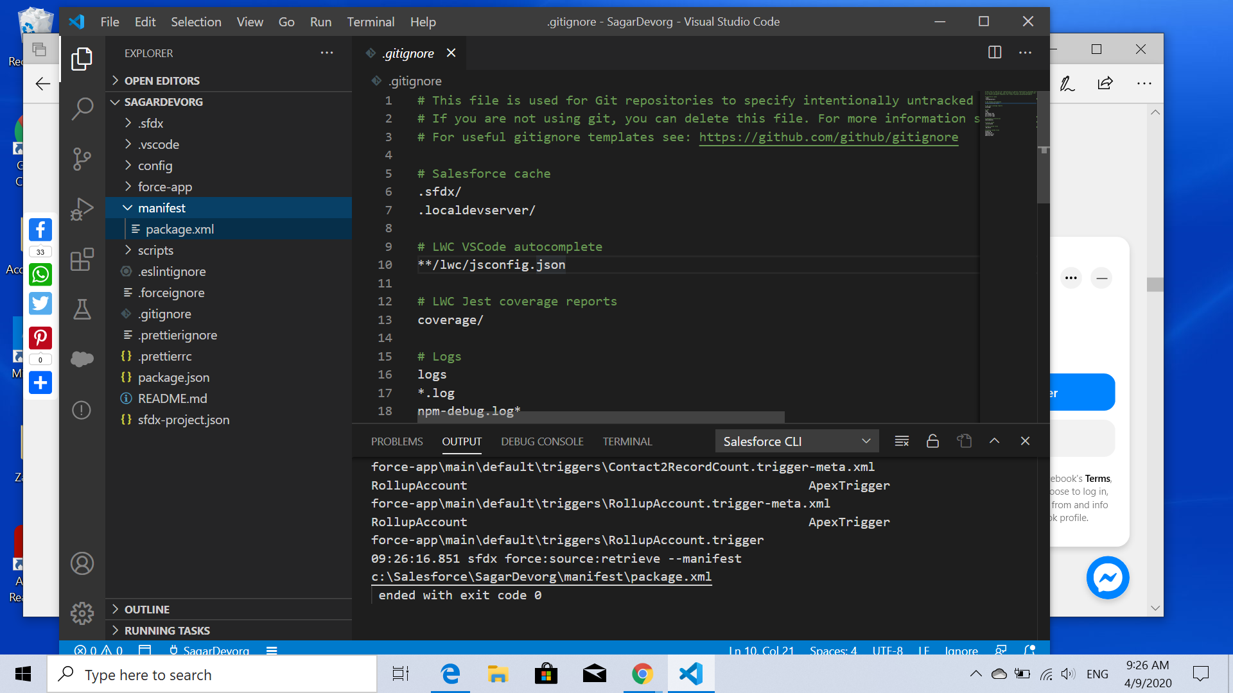Open sfdx-project.json file
1233x693 pixels.
(x=229, y=420)
